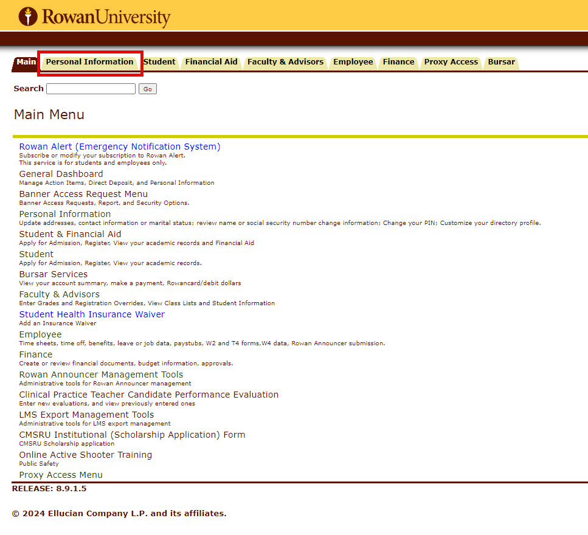This screenshot has height=535, width=588.
Task: Click into the Search text field
Action: 91,89
